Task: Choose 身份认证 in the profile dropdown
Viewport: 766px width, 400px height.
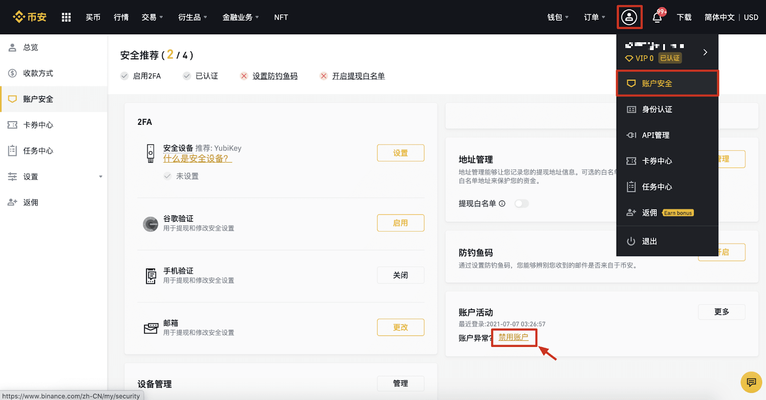Action: point(667,109)
